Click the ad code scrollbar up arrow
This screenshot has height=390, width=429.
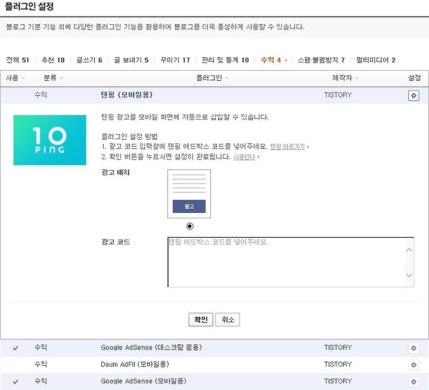tap(409, 250)
